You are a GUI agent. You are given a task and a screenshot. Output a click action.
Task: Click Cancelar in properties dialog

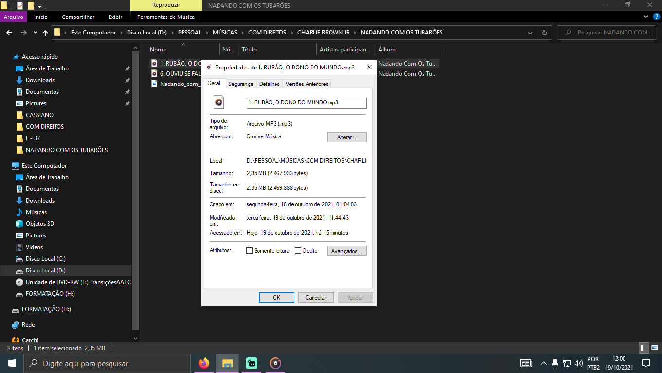[x=315, y=298]
